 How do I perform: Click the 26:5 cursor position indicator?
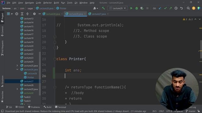tap(154, 111)
